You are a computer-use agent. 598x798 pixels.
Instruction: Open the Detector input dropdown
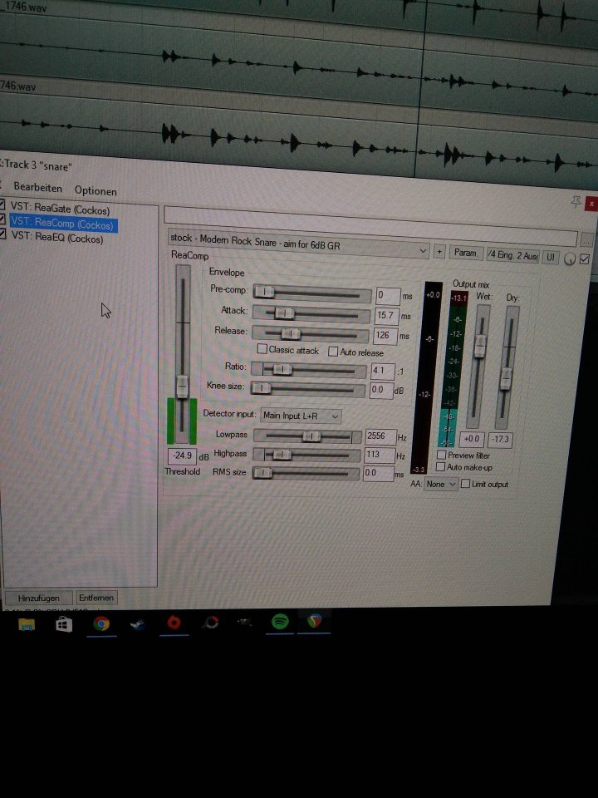(301, 416)
